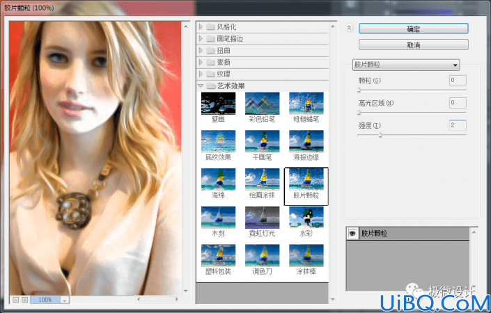Select the 涂抹棒 filter thumbnail
This screenshot has width=491, height=313.
tap(306, 255)
